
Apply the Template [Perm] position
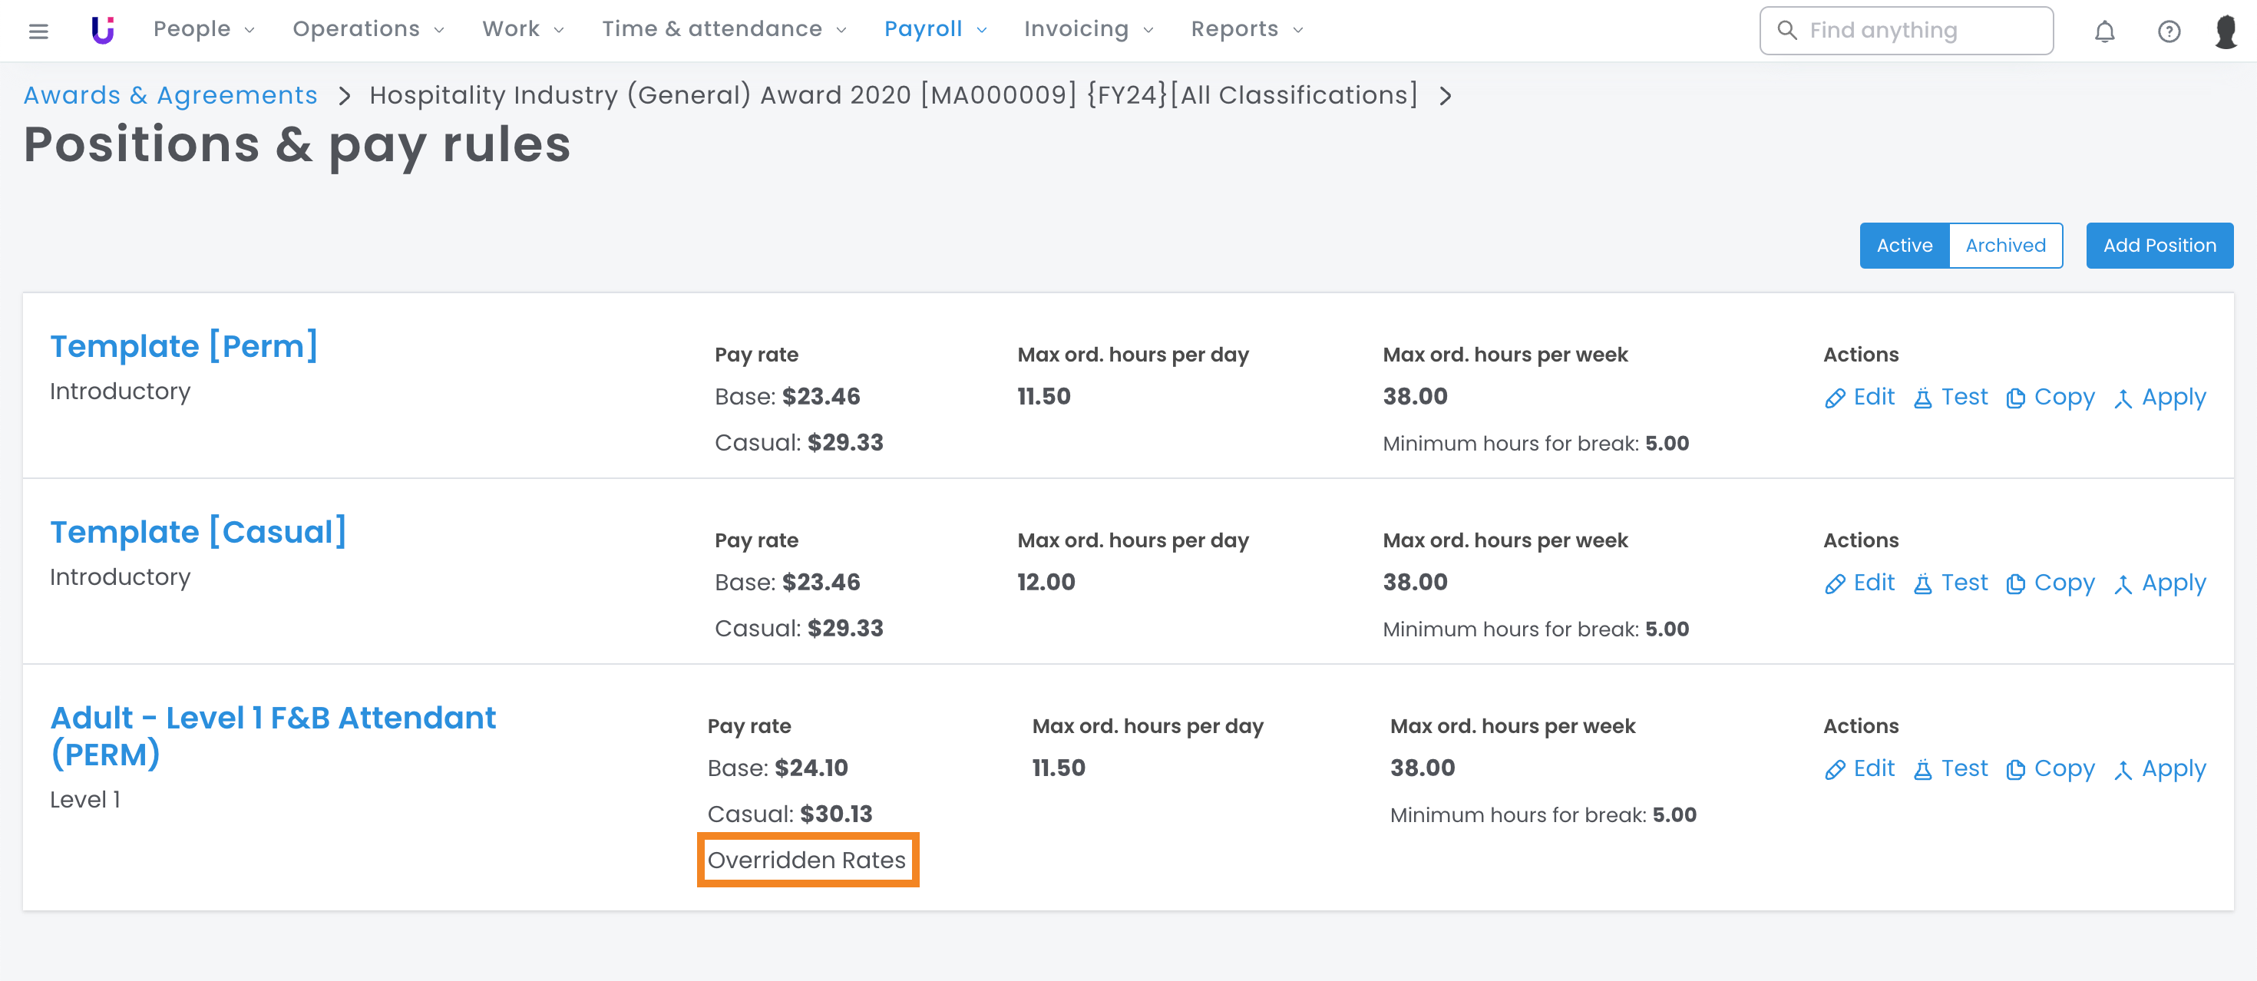click(x=2159, y=397)
